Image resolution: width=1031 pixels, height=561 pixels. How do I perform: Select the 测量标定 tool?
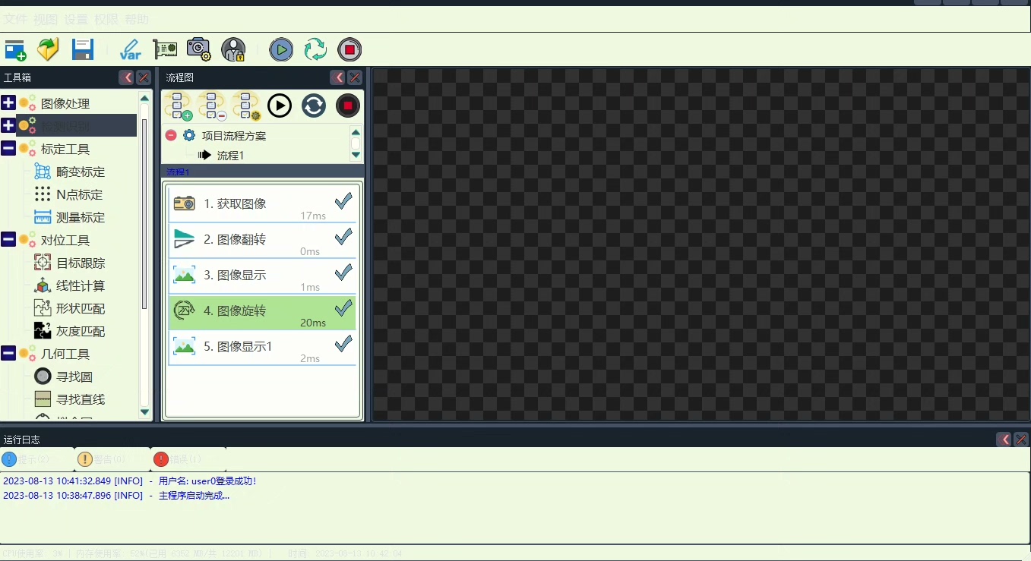tap(70, 217)
